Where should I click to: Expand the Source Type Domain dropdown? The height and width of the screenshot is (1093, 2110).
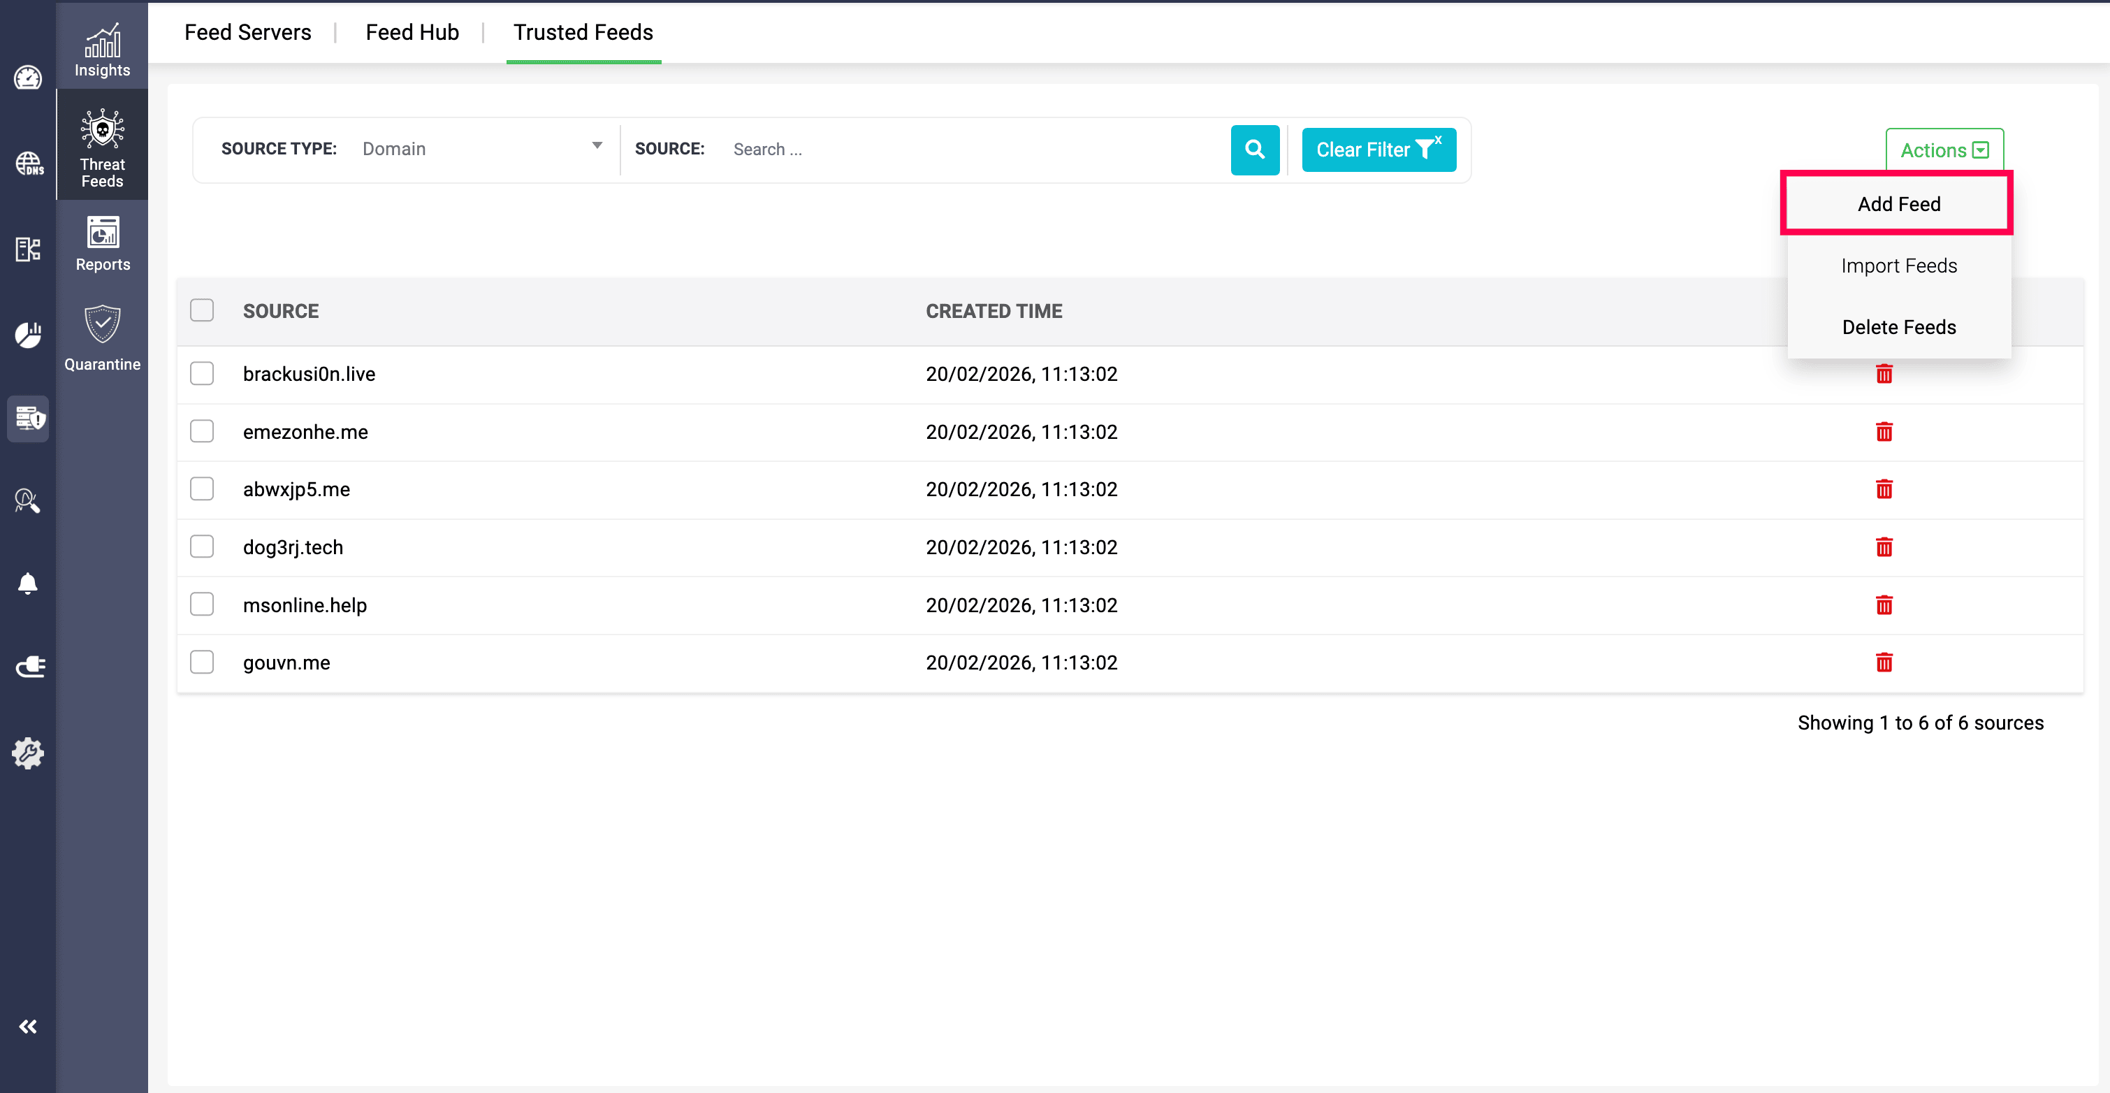tap(481, 148)
